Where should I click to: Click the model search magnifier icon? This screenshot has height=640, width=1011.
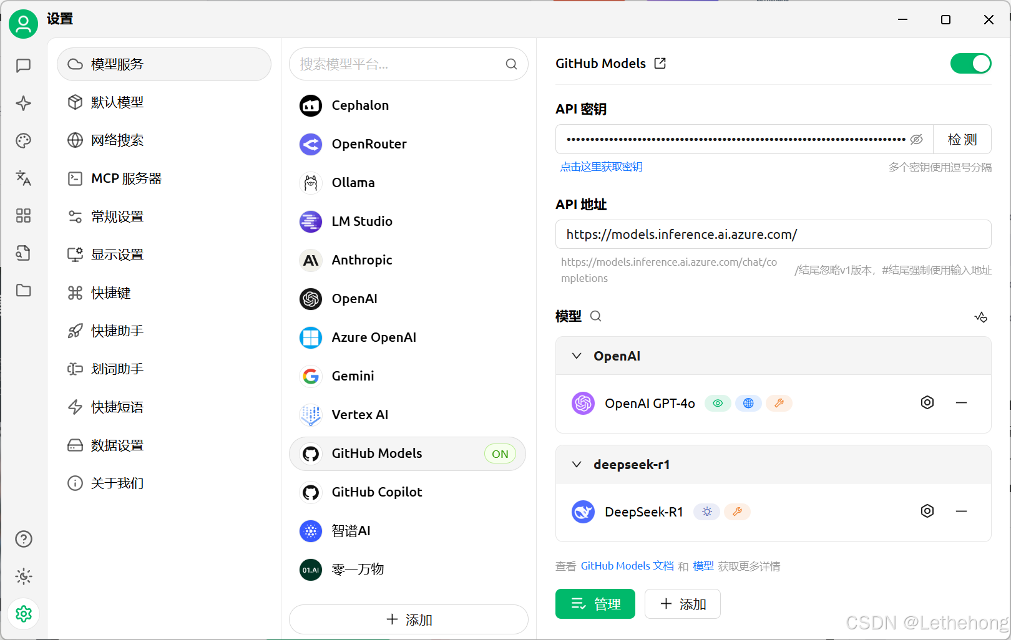tap(596, 316)
